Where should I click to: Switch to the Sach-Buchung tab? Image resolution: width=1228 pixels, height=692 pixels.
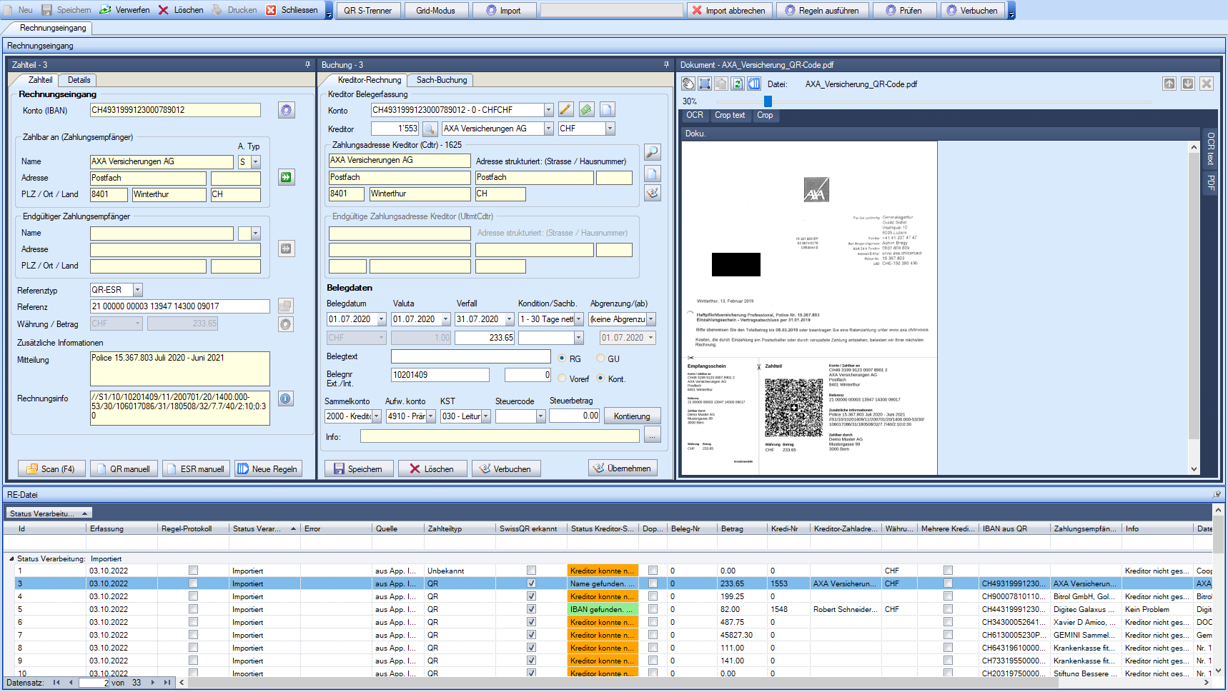pyautogui.click(x=441, y=80)
